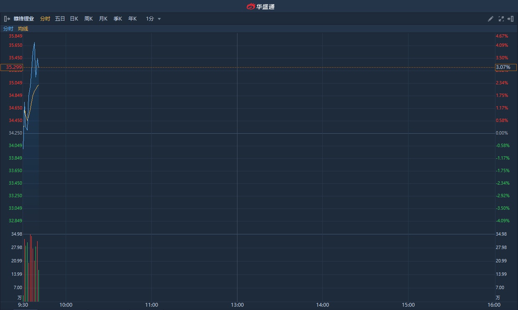Expand the 1分 minute interval dropdown

pos(153,19)
